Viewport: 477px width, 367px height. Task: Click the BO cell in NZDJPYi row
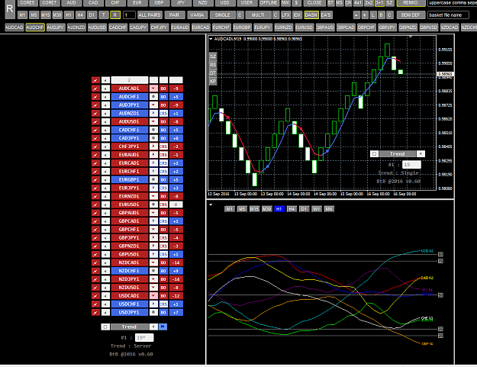163,279
